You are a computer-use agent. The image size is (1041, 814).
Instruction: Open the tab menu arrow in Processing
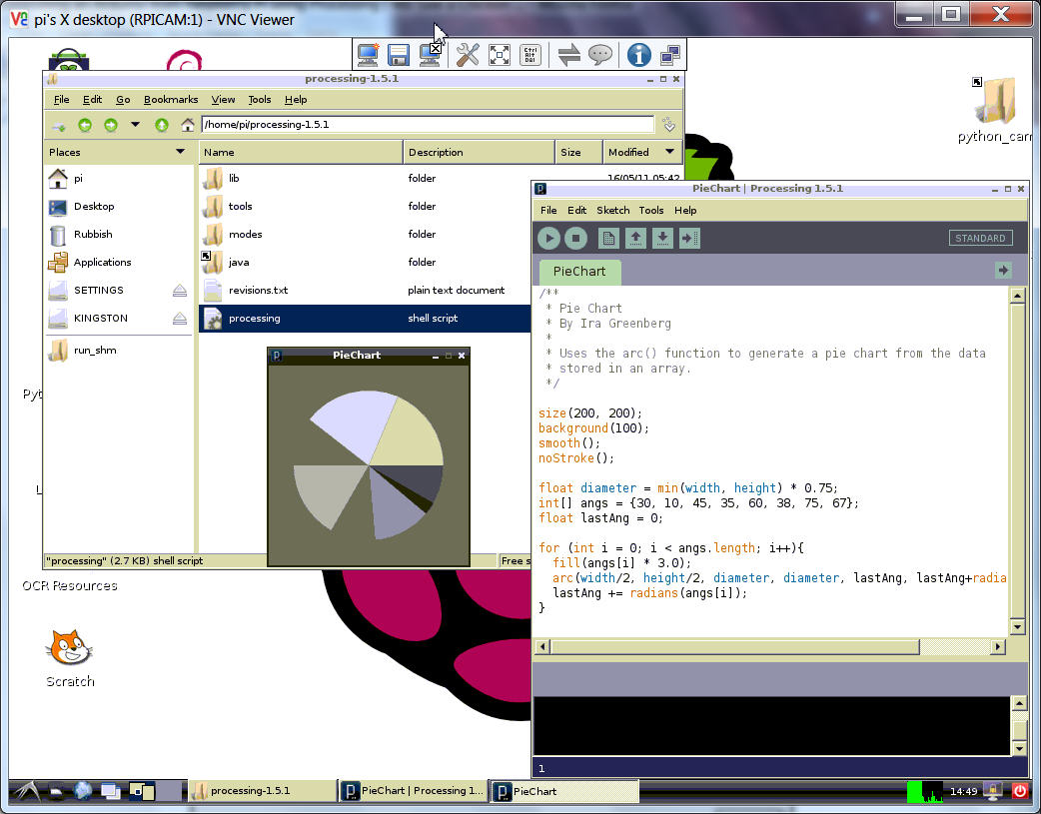coord(1004,271)
